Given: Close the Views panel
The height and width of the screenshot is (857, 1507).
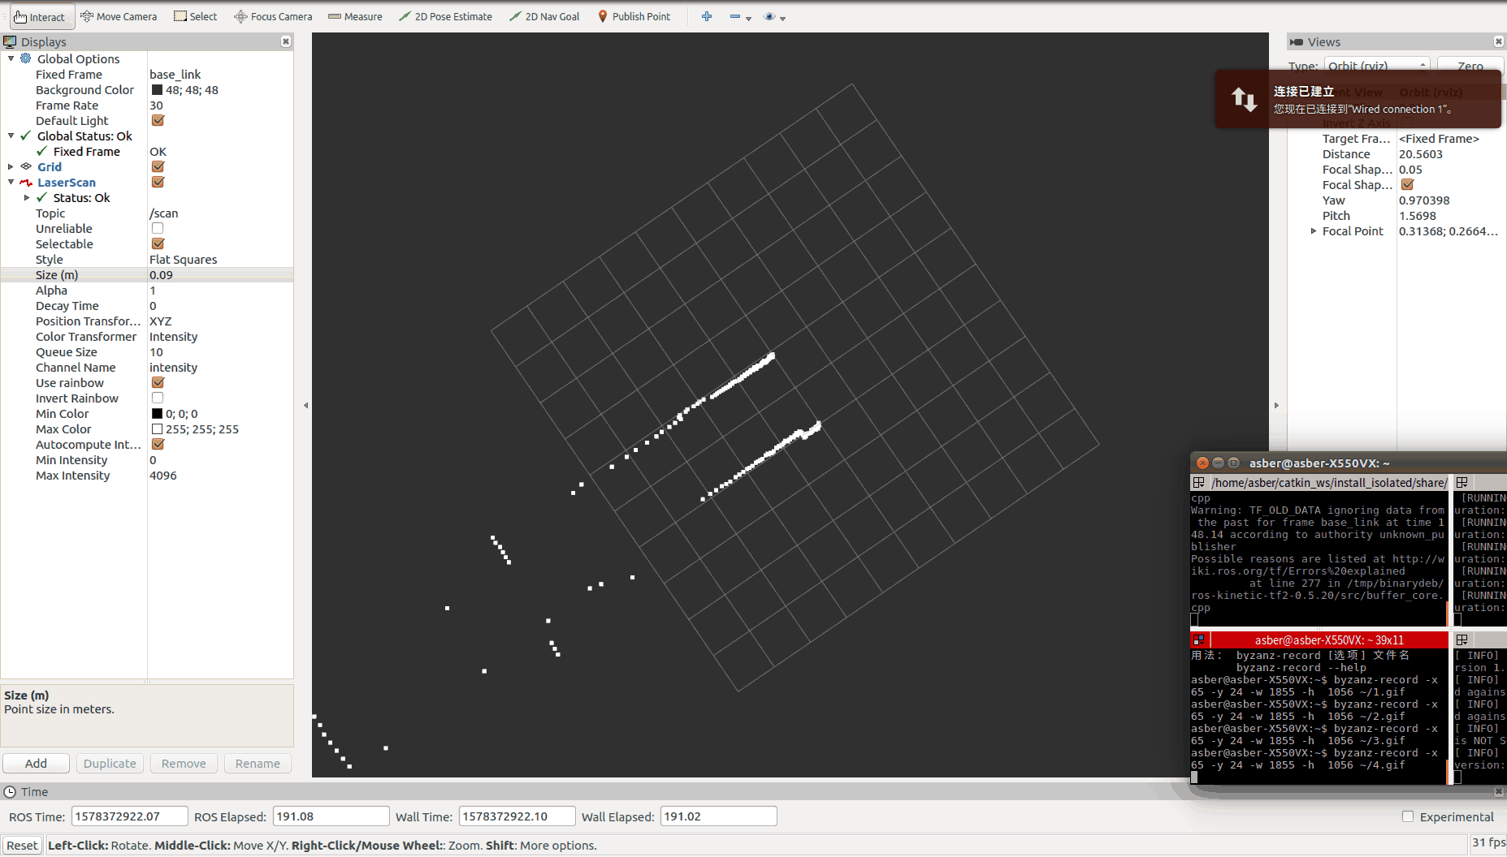Looking at the screenshot, I should pyautogui.click(x=1499, y=41).
